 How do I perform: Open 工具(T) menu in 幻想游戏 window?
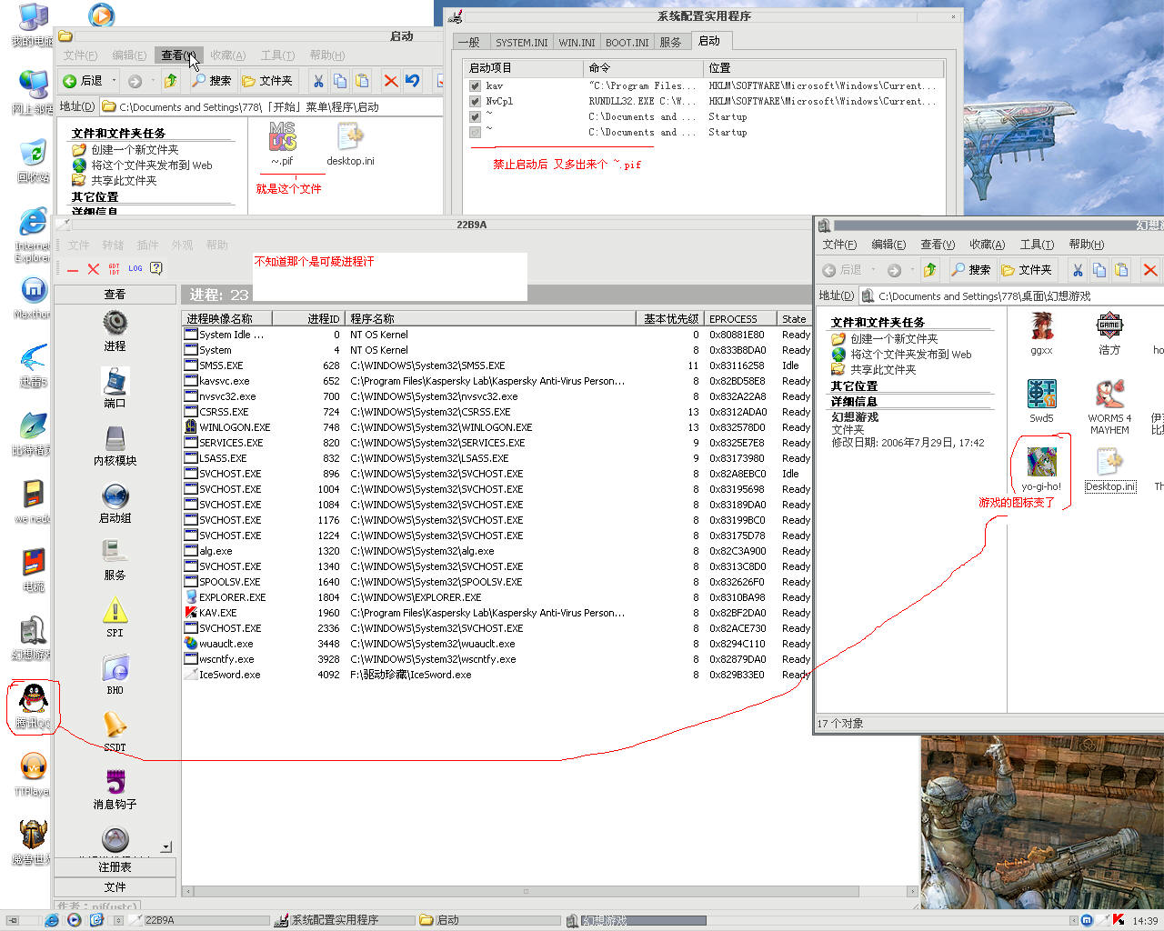point(1036,245)
